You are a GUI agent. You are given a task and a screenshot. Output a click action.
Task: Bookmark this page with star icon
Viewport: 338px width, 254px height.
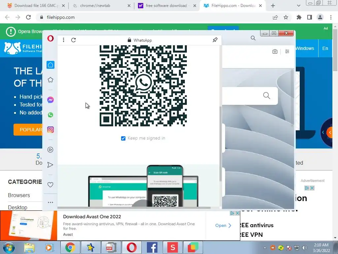pyautogui.click(x=286, y=17)
